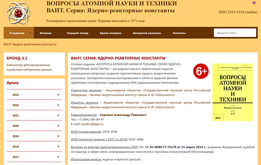261x165 pixels.
Task: Click the Архив sidebar heading
Action: click(13, 83)
